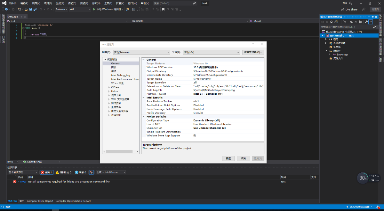Click the Open File folder icon

click(x=26, y=10)
